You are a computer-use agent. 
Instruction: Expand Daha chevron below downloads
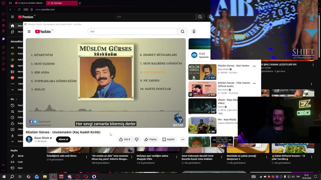[x=13, y=141]
